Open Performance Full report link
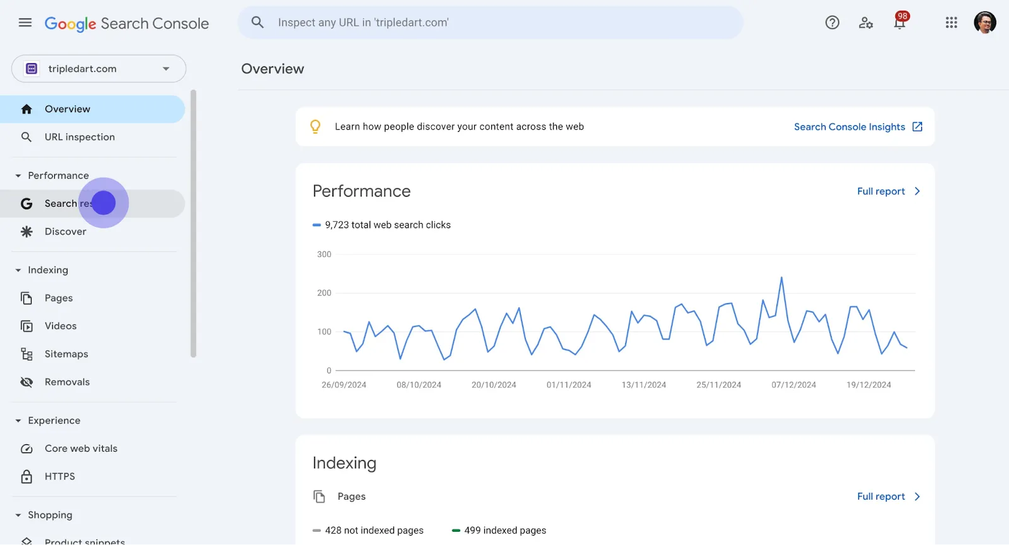1009x545 pixels. (x=881, y=191)
